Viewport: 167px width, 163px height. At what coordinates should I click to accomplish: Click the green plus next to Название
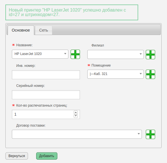(x=75, y=54)
